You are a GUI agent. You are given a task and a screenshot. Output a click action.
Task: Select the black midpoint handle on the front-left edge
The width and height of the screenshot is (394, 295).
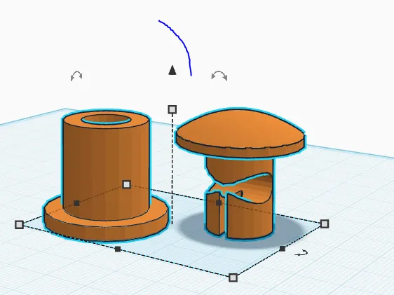tap(118, 249)
